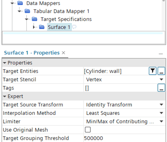Click the Target Specifications folder icon

34,19
